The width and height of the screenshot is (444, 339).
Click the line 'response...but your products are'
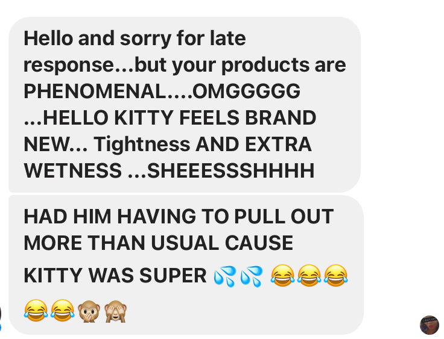(185, 65)
